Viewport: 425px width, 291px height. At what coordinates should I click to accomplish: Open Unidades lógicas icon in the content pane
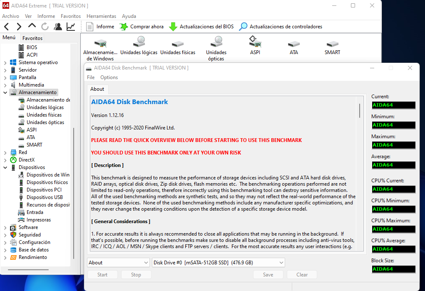pyautogui.click(x=139, y=46)
